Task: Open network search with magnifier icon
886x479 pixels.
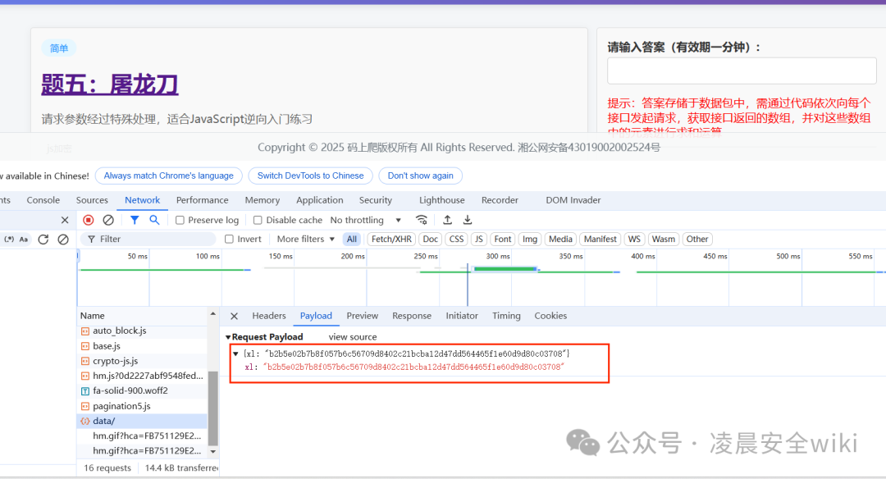Action: tap(154, 220)
